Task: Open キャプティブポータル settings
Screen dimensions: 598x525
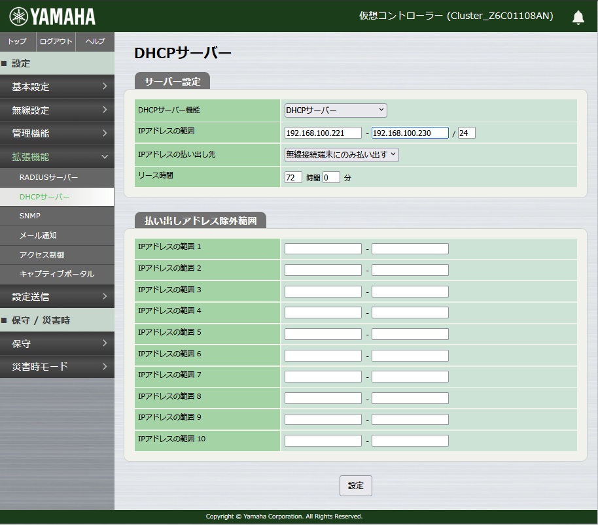Action: pyautogui.click(x=57, y=274)
